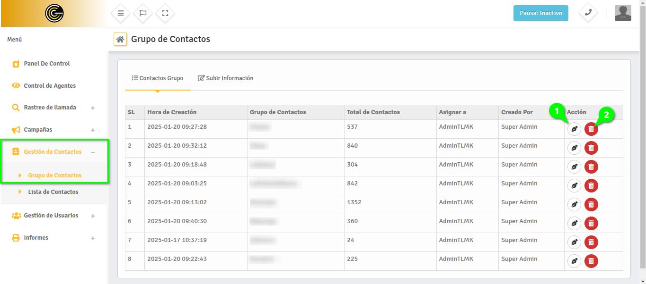Open Lista de Contactos in sidebar
The height and width of the screenshot is (284, 646).
(53, 192)
